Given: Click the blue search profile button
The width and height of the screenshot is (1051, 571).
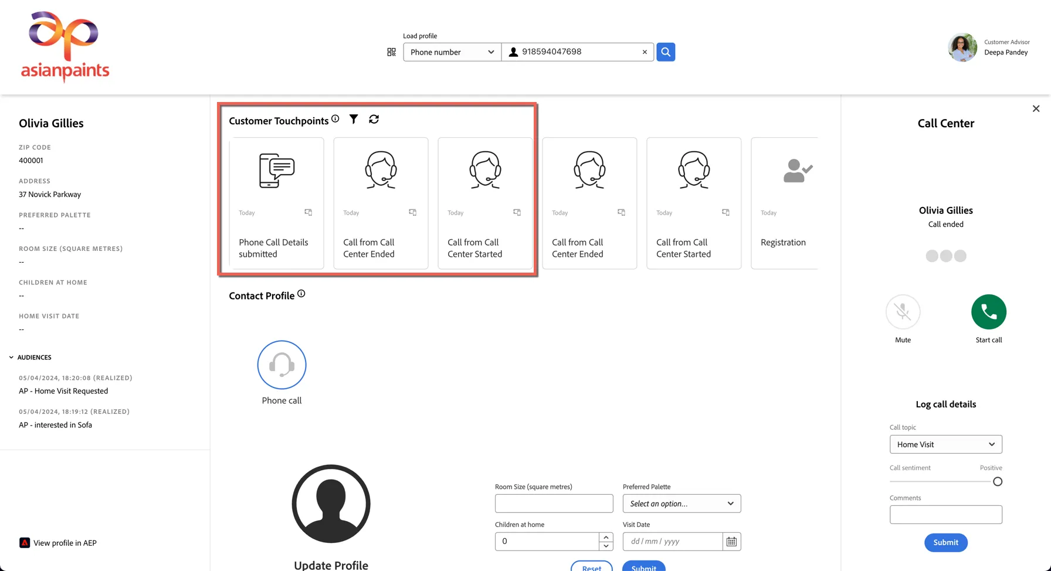Looking at the screenshot, I should click(666, 52).
